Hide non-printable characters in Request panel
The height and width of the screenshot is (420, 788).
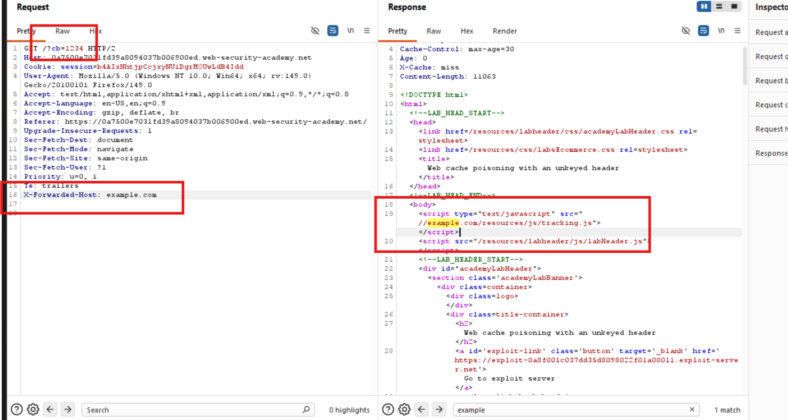pyautogui.click(x=315, y=31)
